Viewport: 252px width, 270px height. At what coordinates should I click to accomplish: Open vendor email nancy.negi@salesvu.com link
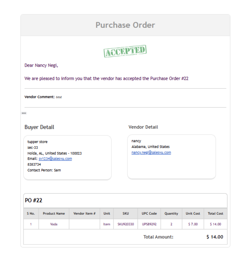(x=151, y=152)
